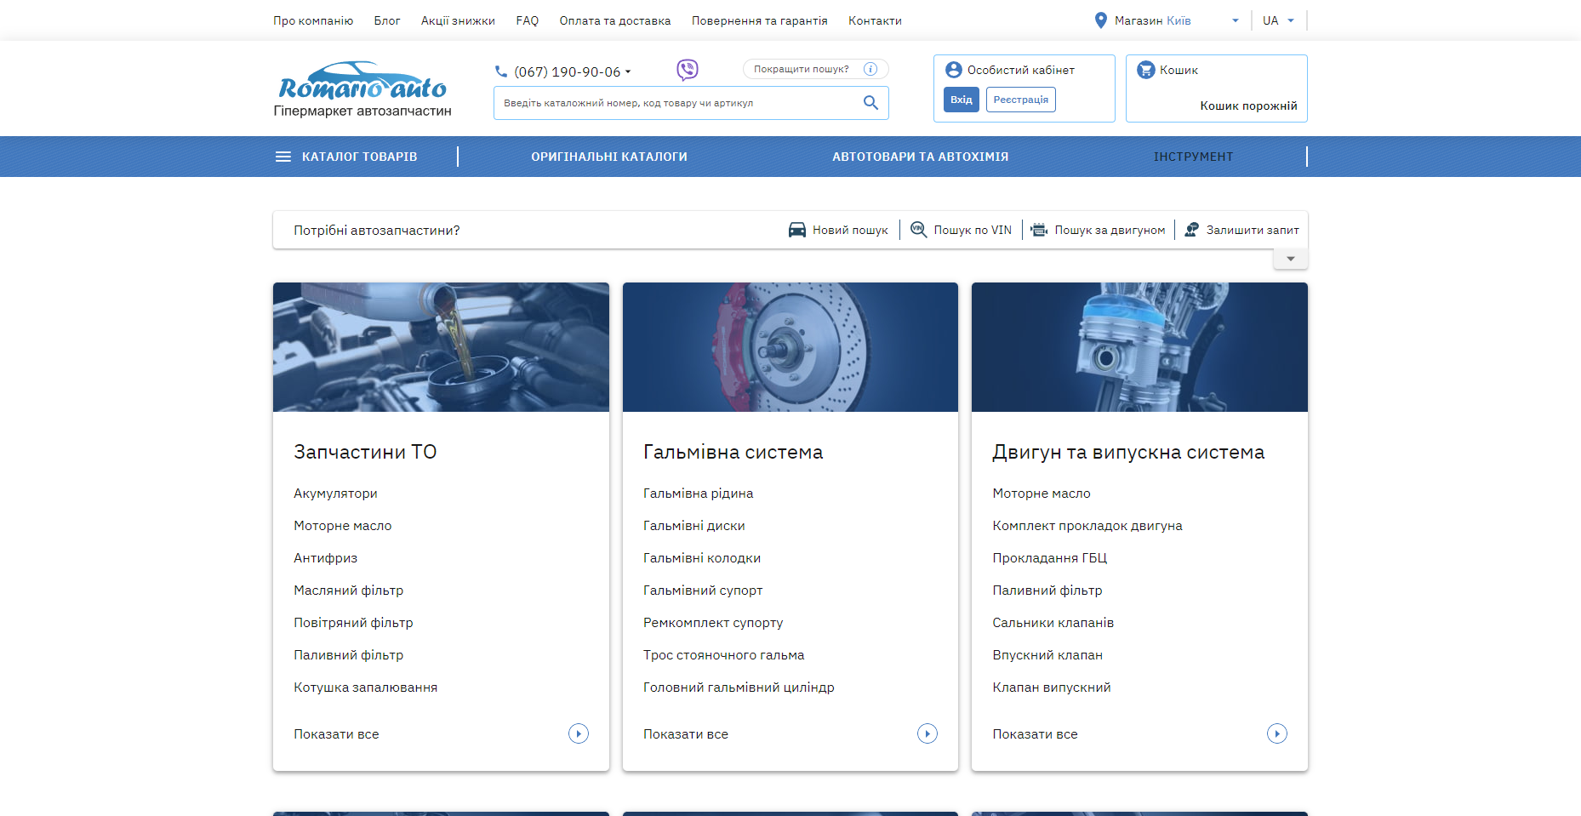Open АВТОТОВАРИ ТА АВТОХІМІЯ menu
Screen dimensions: 1581x816
(x=921, y=157)
